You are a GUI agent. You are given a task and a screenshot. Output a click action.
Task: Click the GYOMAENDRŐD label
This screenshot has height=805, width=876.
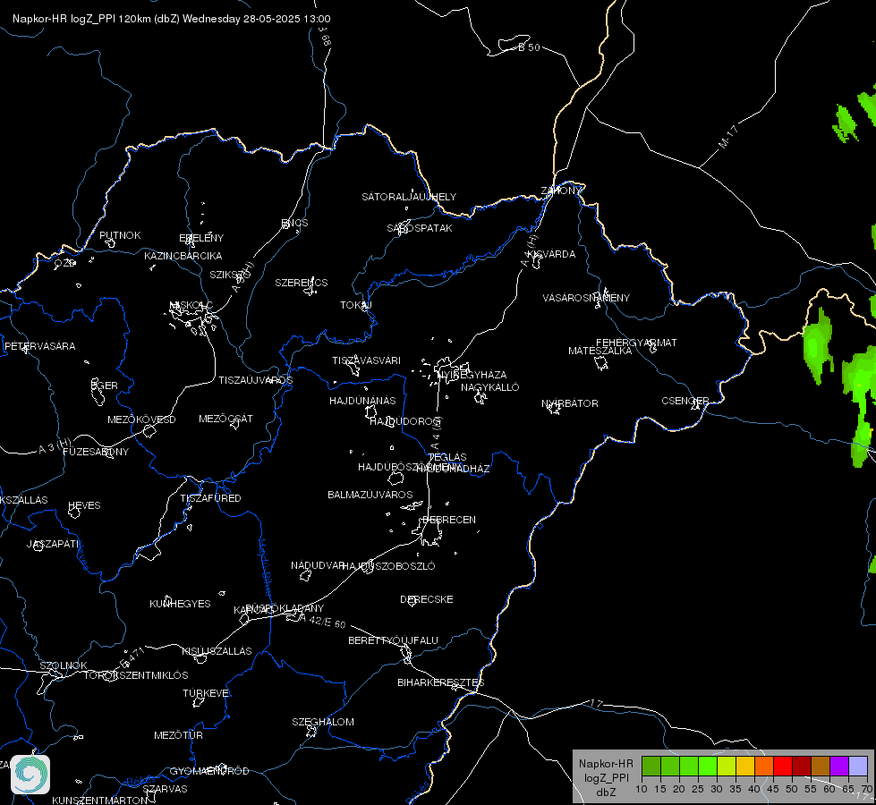coord(209,771)
